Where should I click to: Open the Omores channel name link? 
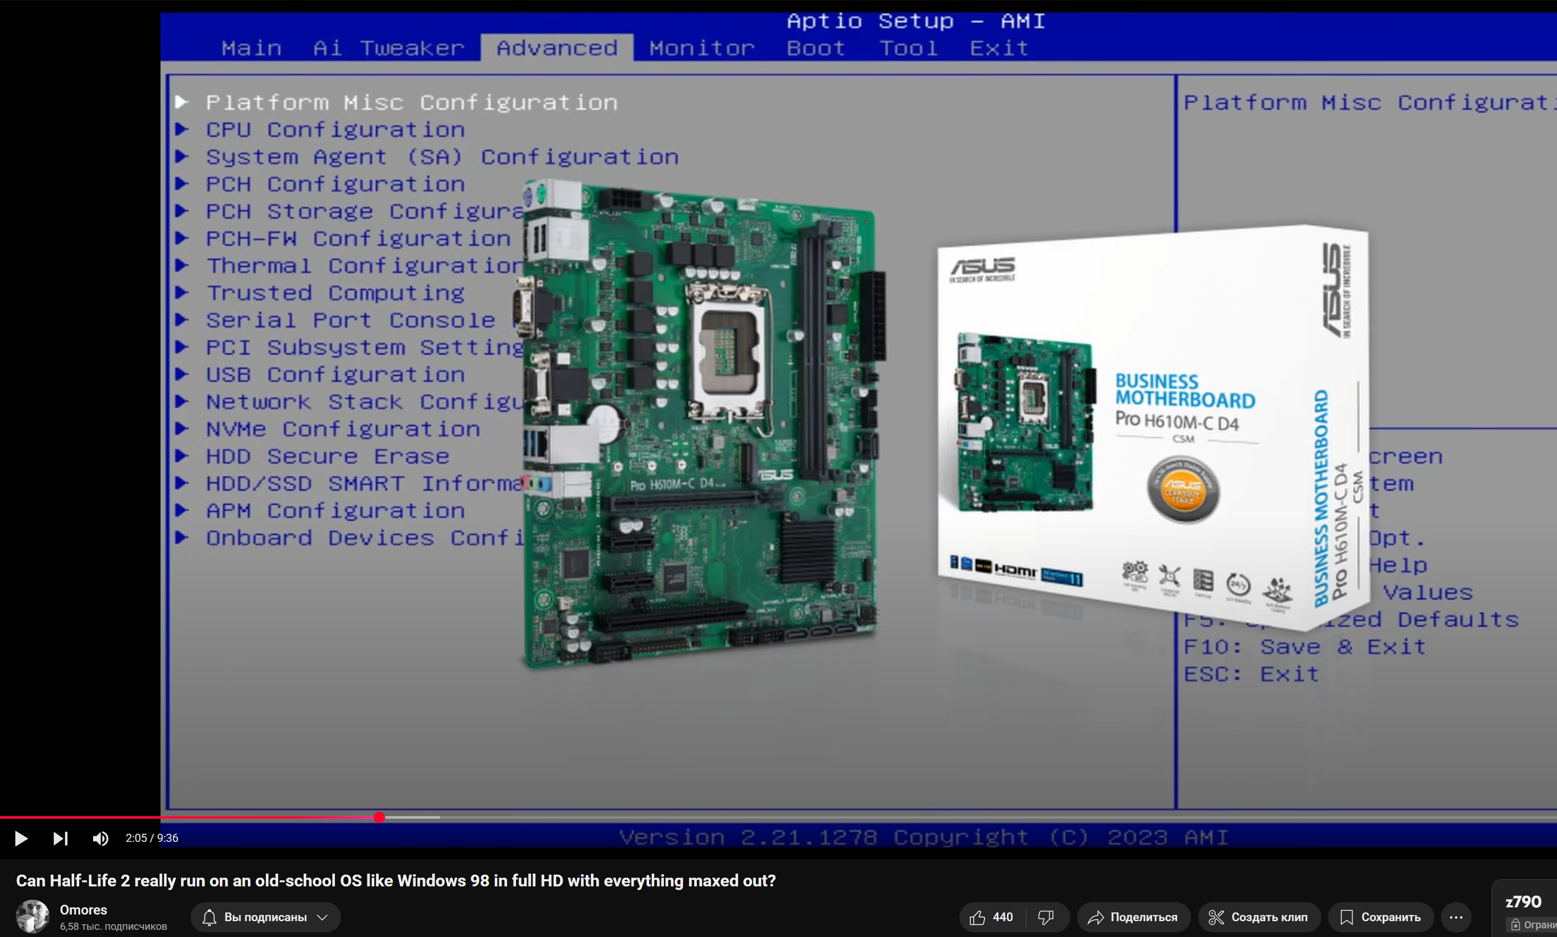point(83,909)
